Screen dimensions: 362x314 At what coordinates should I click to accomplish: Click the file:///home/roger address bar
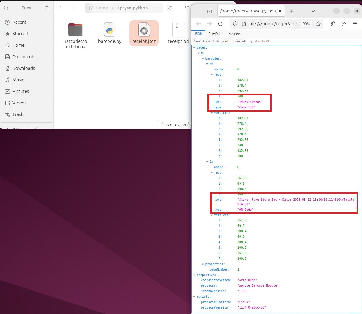pyautogui.click(x=274, y=24)
